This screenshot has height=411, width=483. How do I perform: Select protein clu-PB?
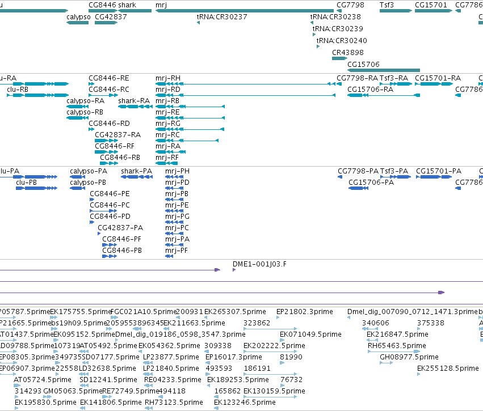pos(36,188)
